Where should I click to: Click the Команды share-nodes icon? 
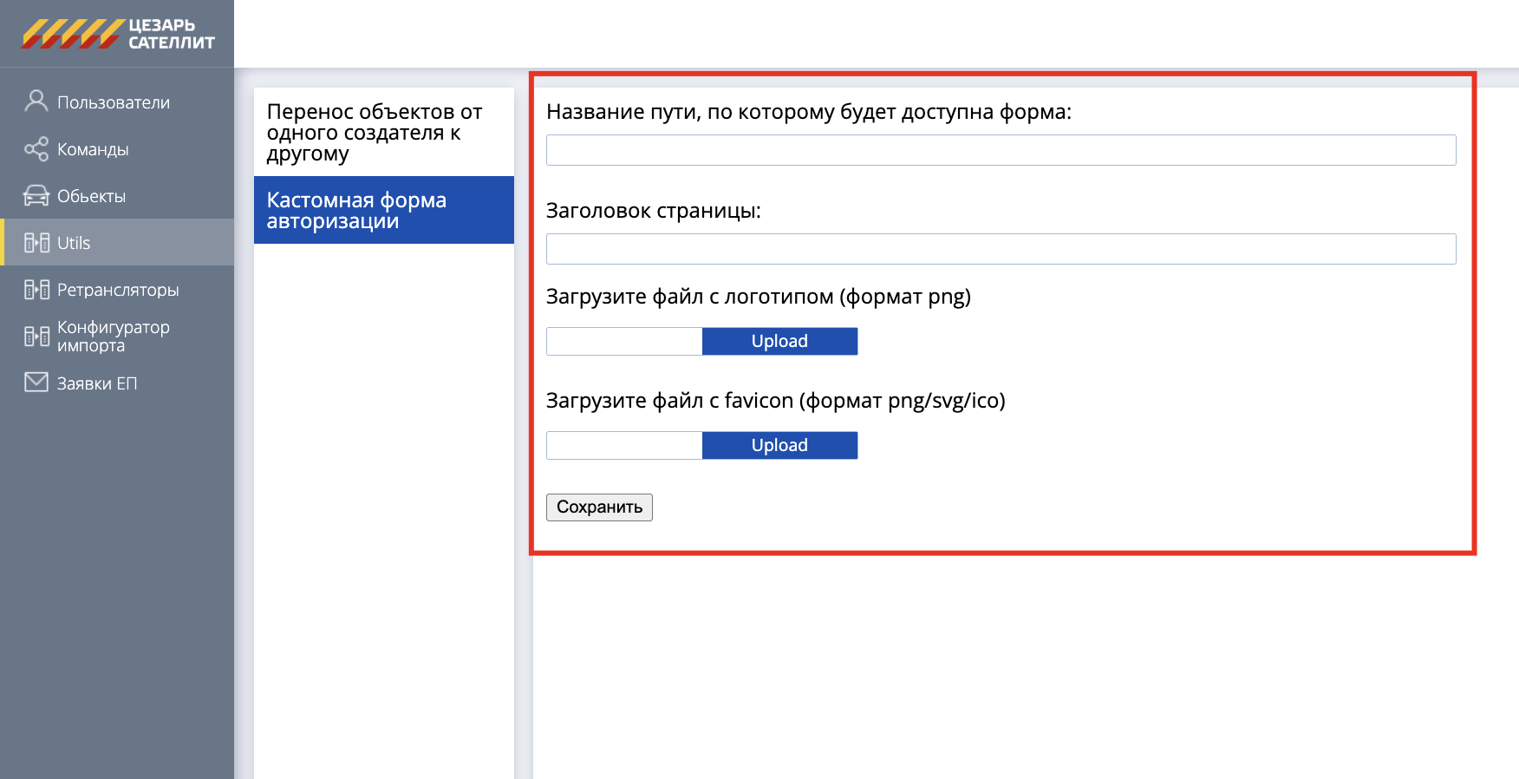coord(36,149)
